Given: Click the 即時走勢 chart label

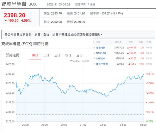Looking at the screenshot, I should point(13,55).
